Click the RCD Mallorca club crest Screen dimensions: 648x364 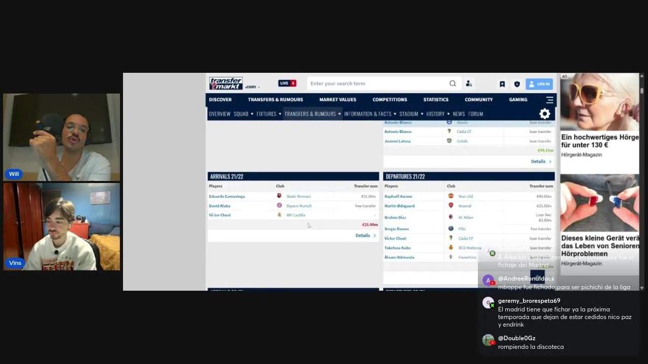(451, 248)
